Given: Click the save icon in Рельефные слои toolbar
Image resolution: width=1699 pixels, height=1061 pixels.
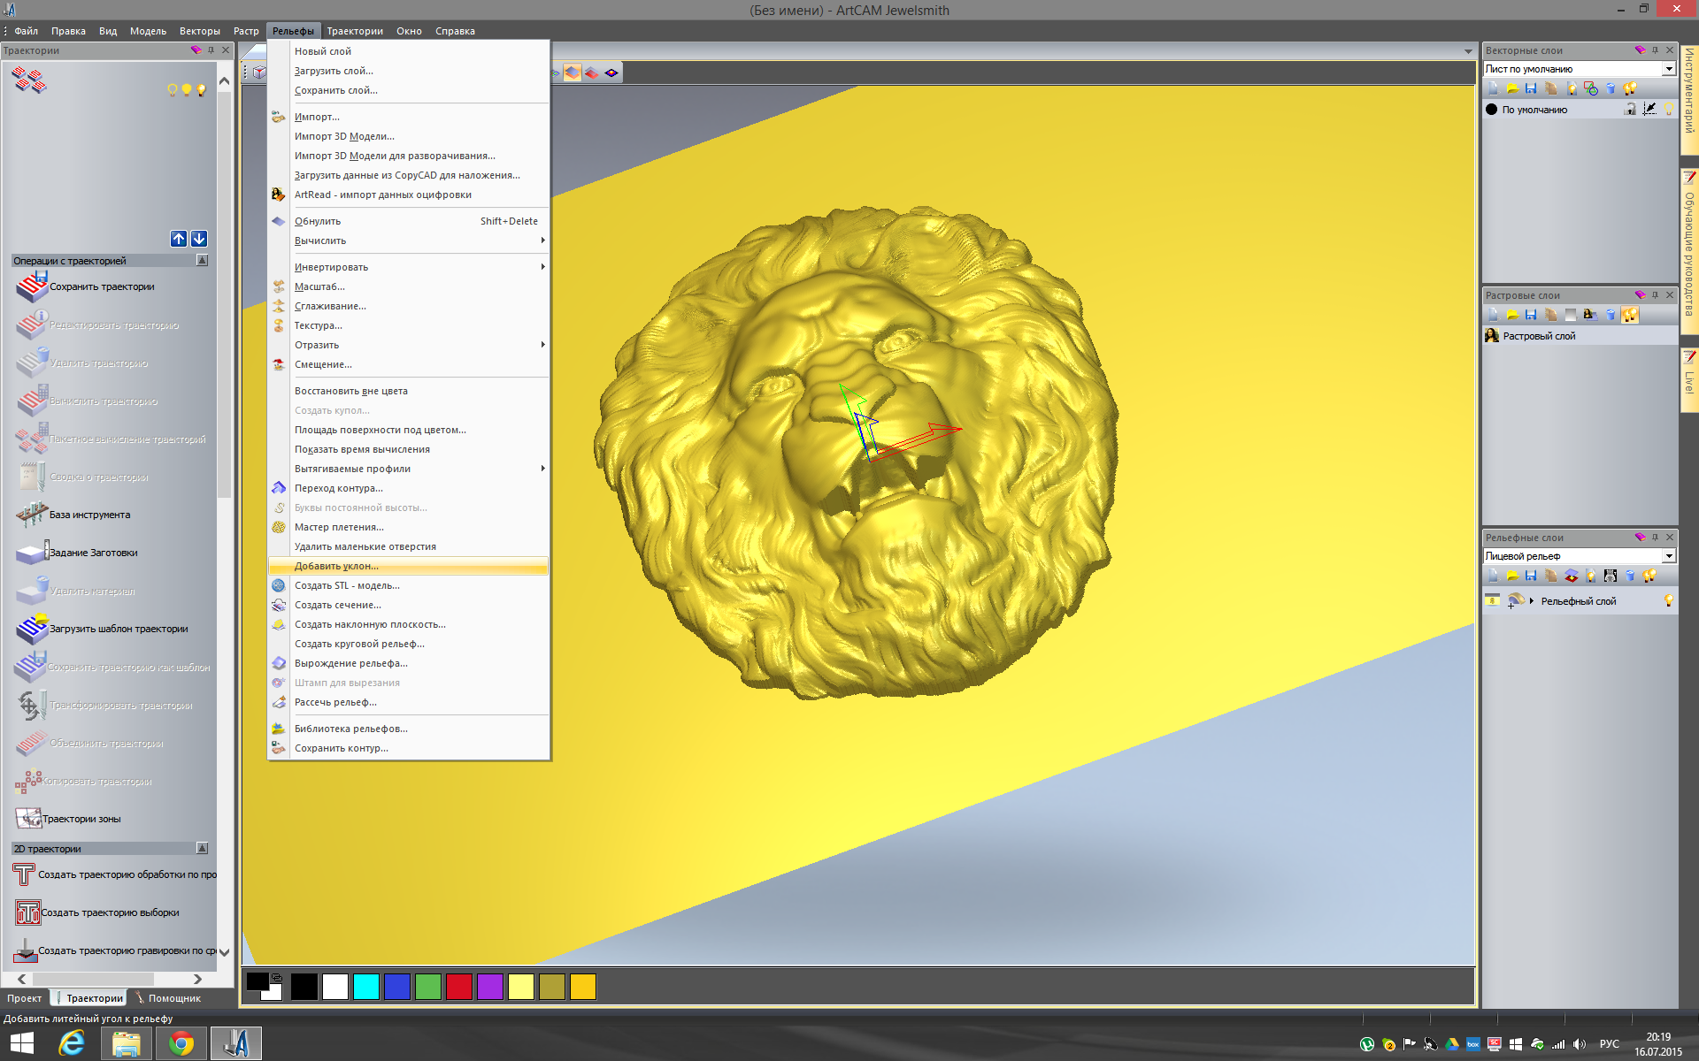Looking at the screenshot, I should pos(1531,576).
